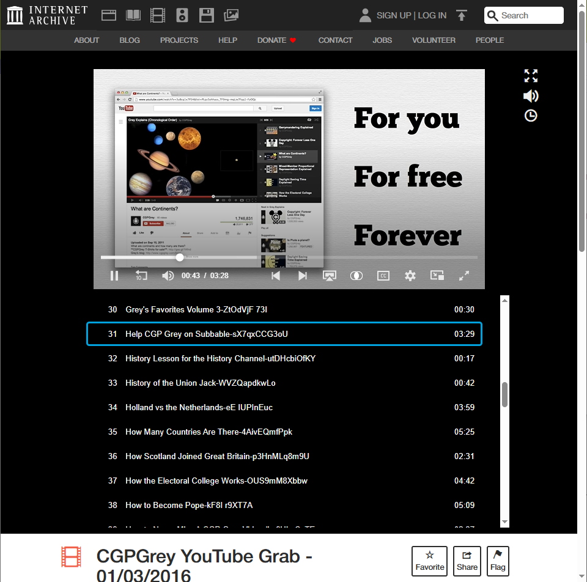587x582 pixels.
Task: Click the speaker icon right of the video
Action: 531,96
